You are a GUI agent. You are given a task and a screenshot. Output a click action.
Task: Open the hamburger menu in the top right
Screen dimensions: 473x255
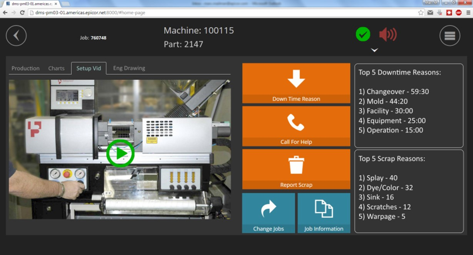(450, 35)
